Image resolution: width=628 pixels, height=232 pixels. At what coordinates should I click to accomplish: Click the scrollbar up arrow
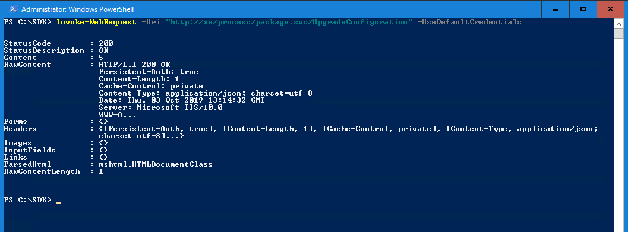pos(619,24)
